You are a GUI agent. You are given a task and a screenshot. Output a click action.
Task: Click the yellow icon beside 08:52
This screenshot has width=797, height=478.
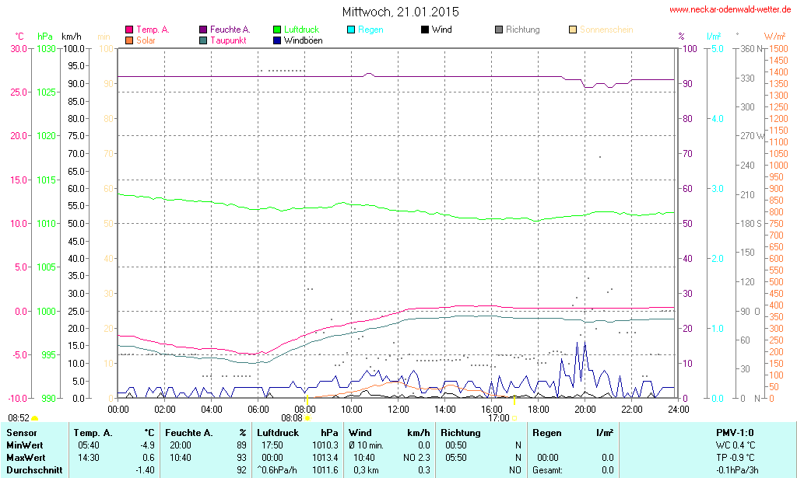tap(34, 418)
